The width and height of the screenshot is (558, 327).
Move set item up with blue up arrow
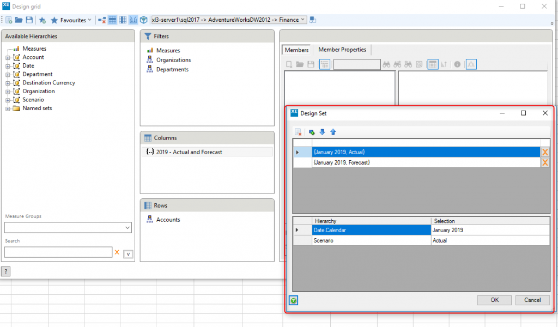click(x=333, y=132)
